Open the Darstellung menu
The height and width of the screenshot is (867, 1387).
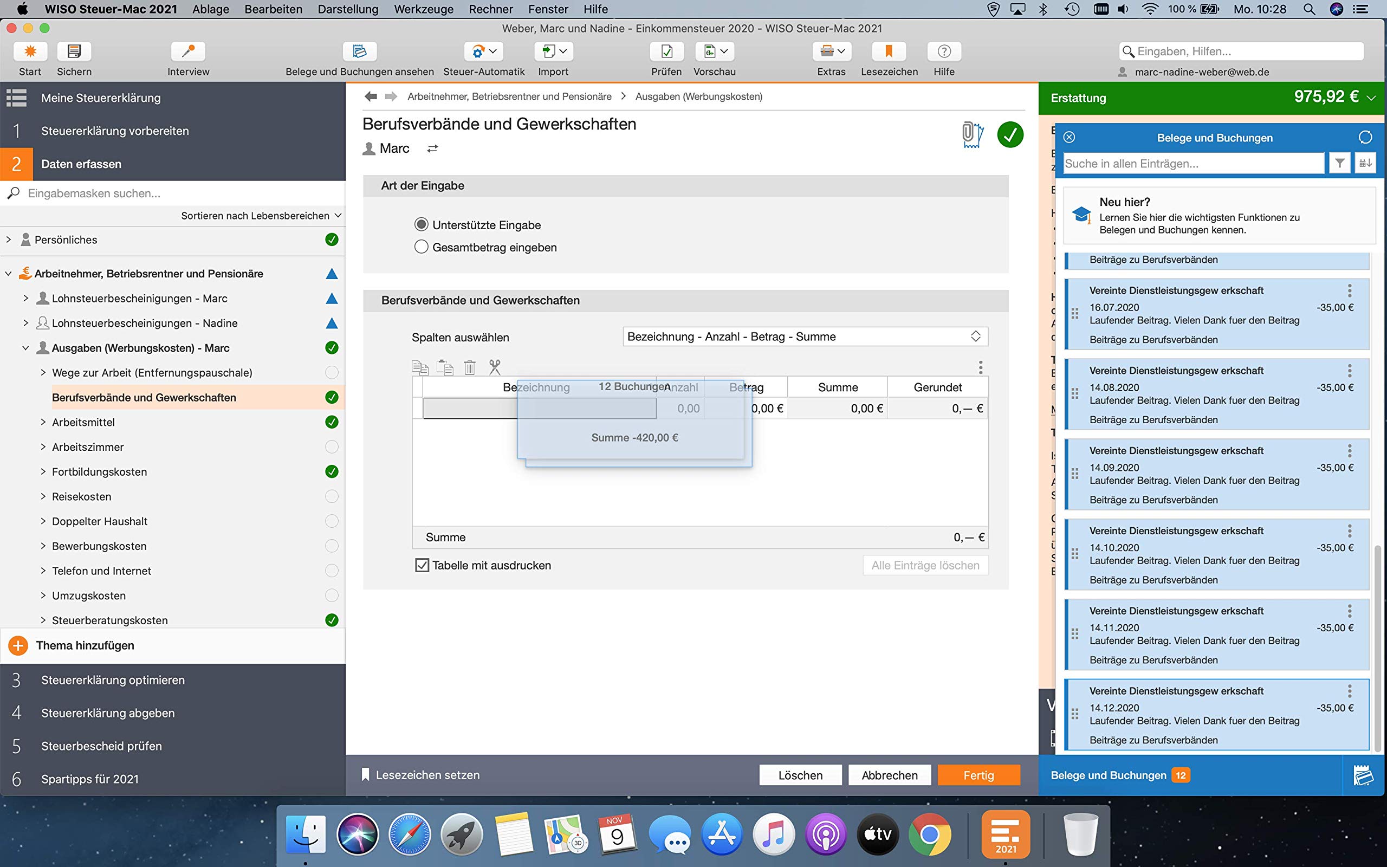[x=348, y=9]
